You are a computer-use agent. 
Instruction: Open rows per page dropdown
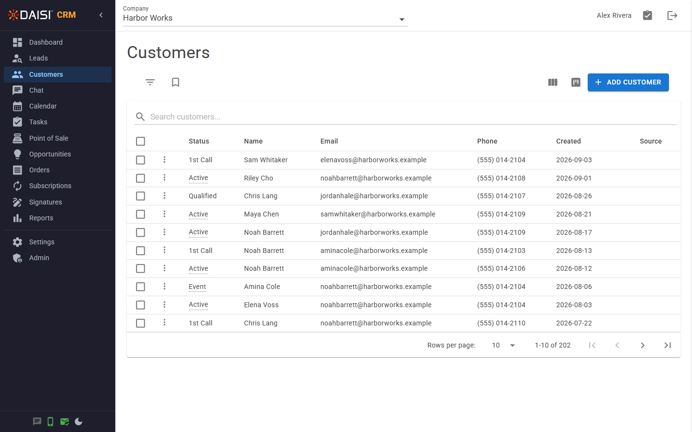click(x=504, y=345)
